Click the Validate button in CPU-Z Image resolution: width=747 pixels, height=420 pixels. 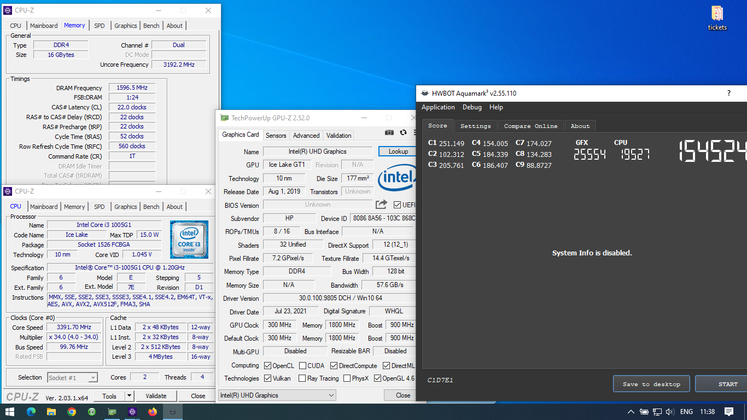[x=156, y=396]
